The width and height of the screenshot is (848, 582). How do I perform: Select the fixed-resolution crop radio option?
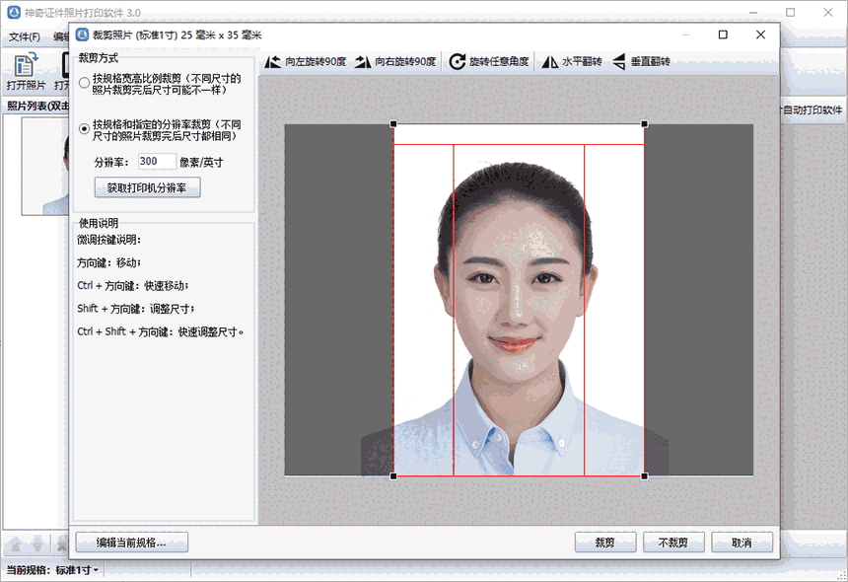pos(83,126)
